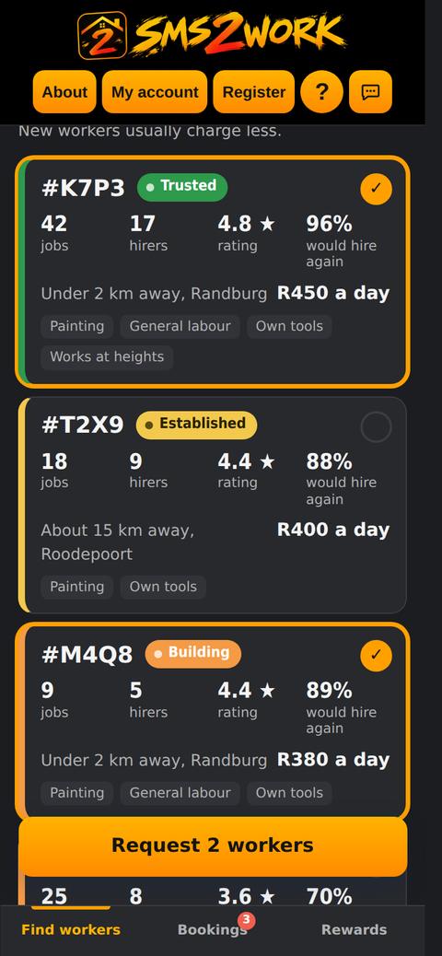The height and width of the screenshot is (956, 442).
Task: Open the My account page
Action: coord(155,92)
